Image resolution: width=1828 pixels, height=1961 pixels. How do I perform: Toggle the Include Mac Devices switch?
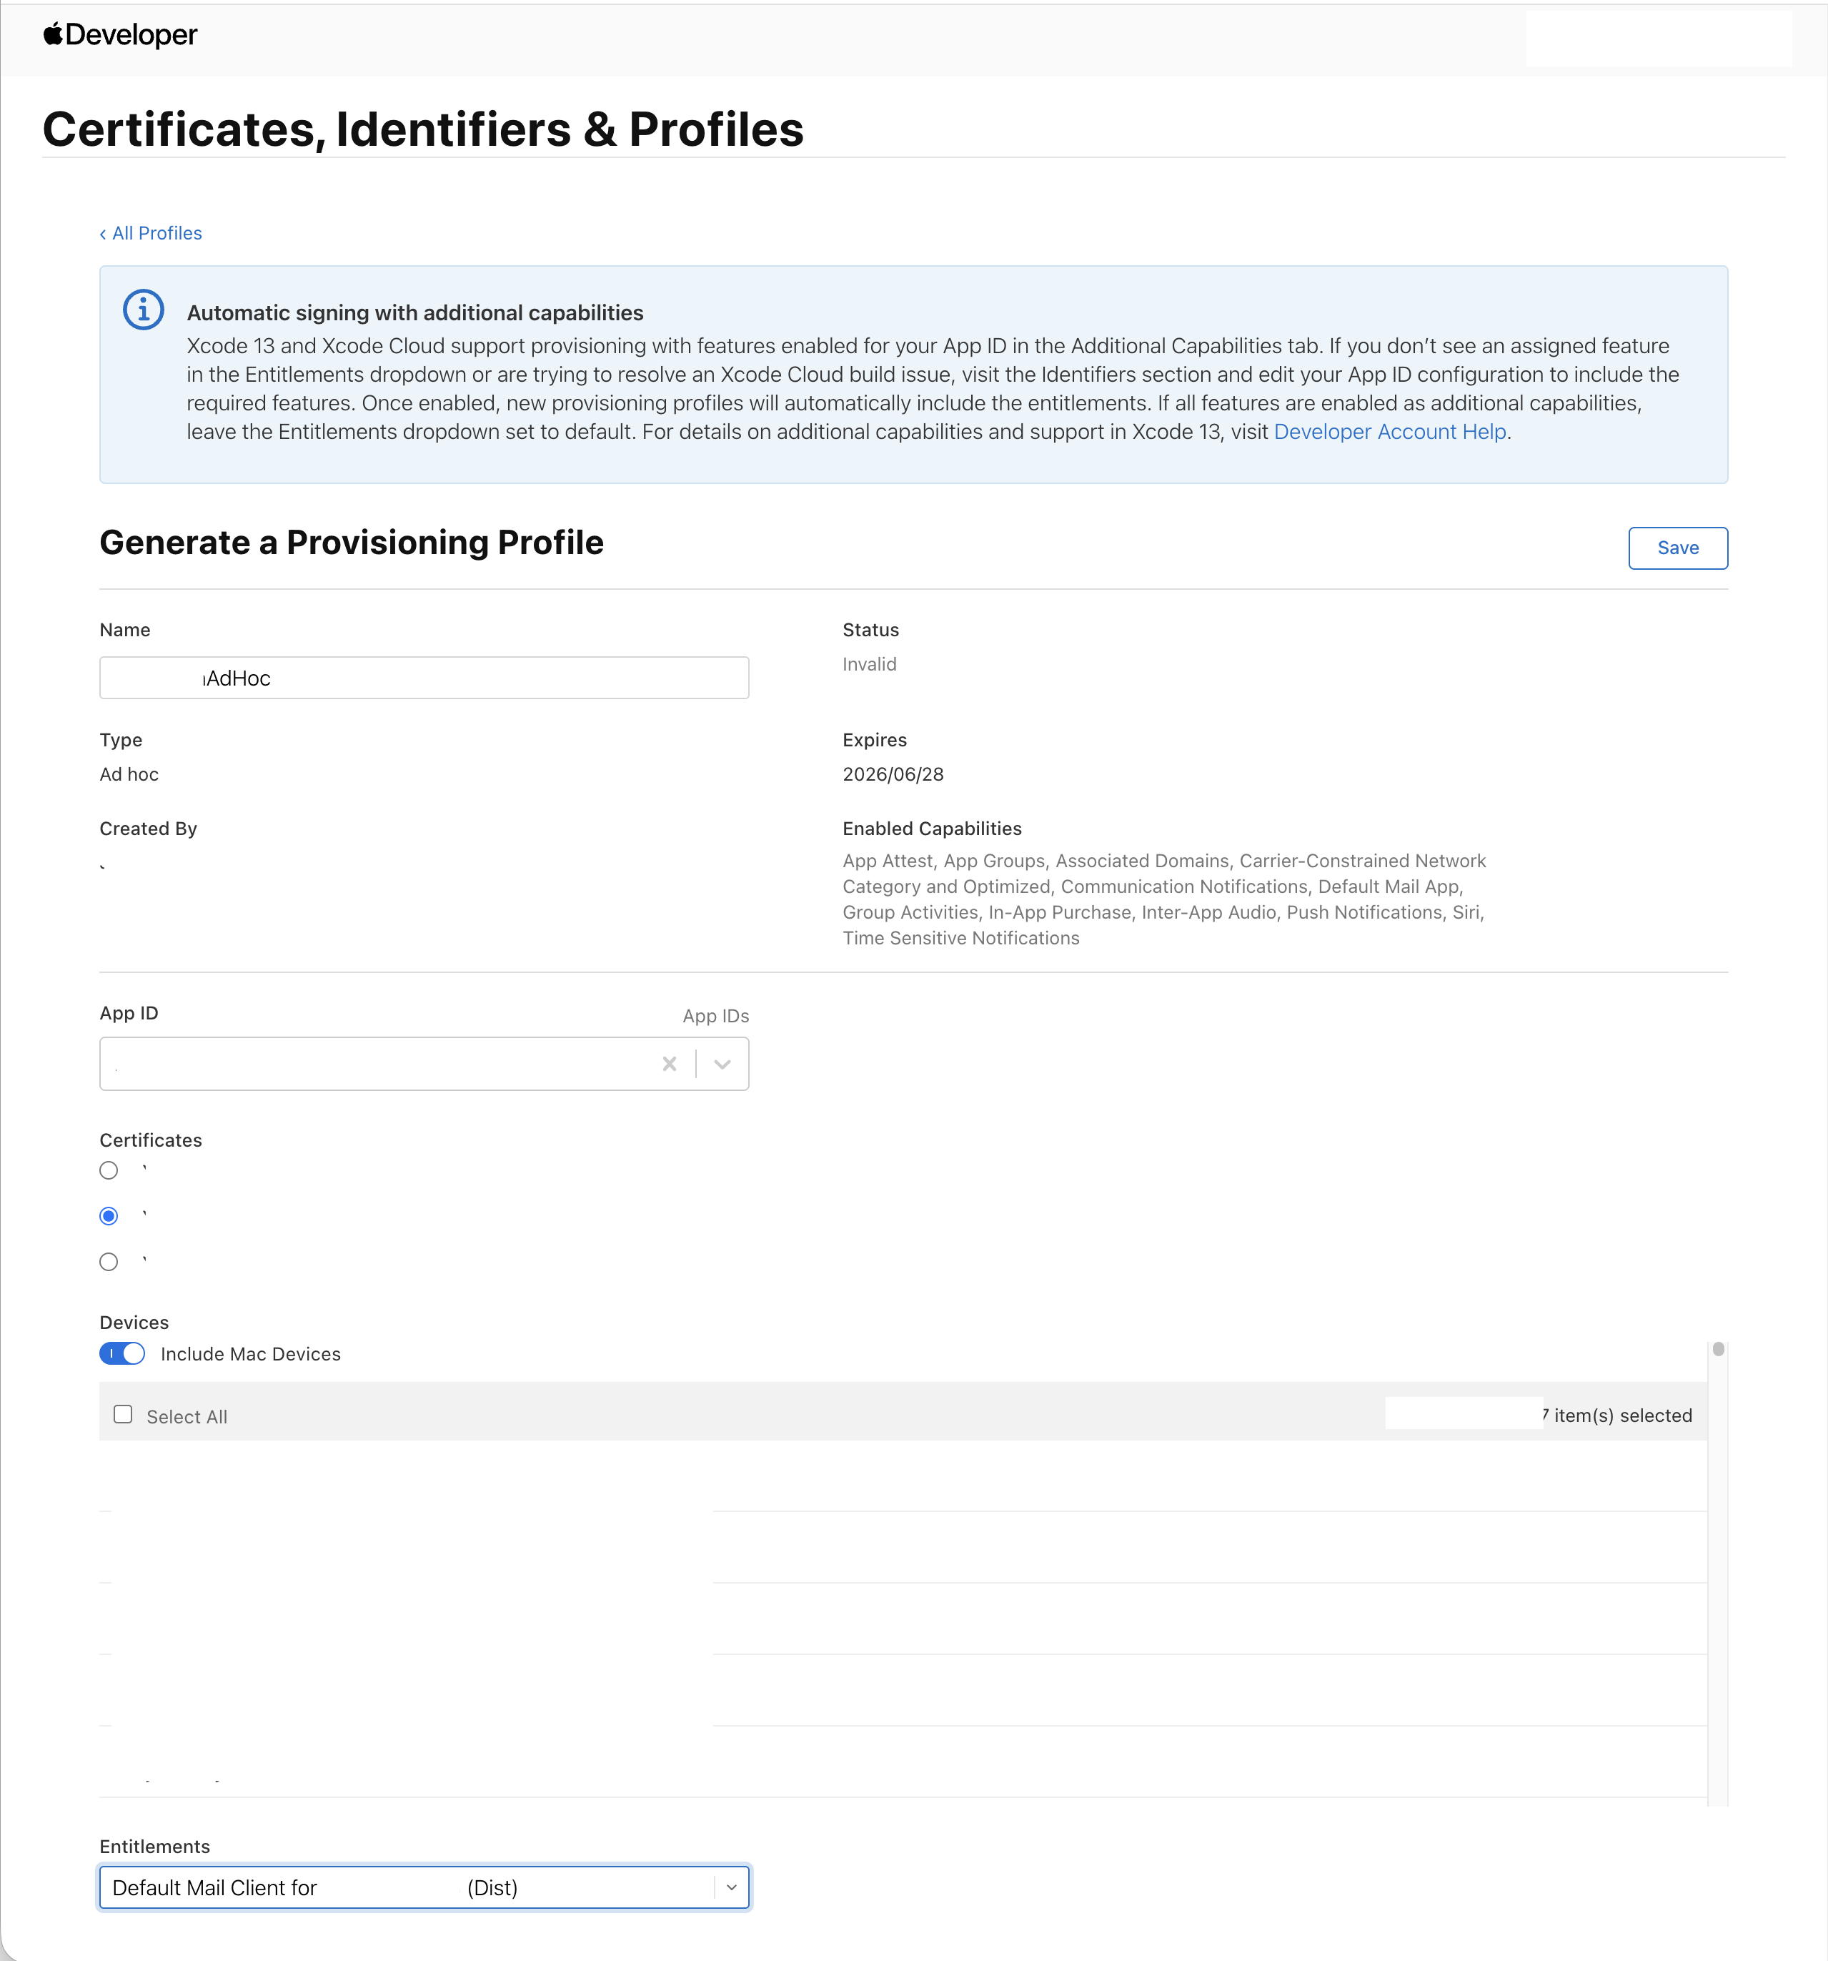coord(122,1353)
